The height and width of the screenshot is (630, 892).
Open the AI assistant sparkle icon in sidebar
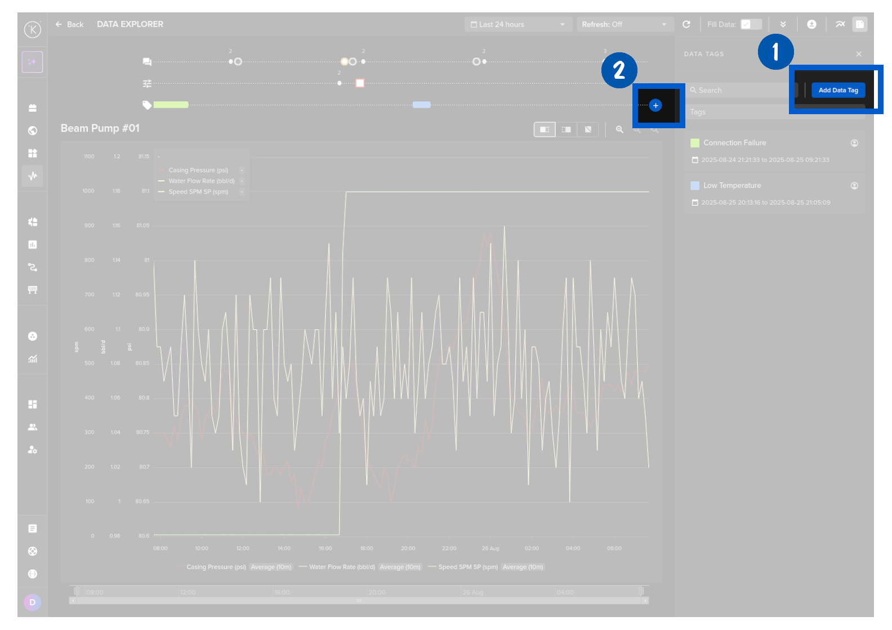pos(33,62)
